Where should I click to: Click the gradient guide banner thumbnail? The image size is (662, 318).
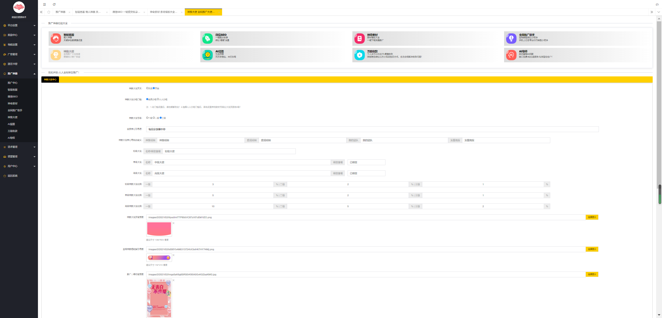tap(159, 257)
